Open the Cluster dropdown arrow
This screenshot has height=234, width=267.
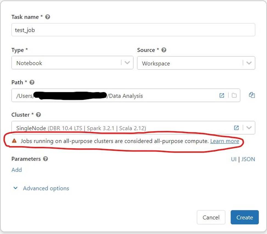(249, 128)
